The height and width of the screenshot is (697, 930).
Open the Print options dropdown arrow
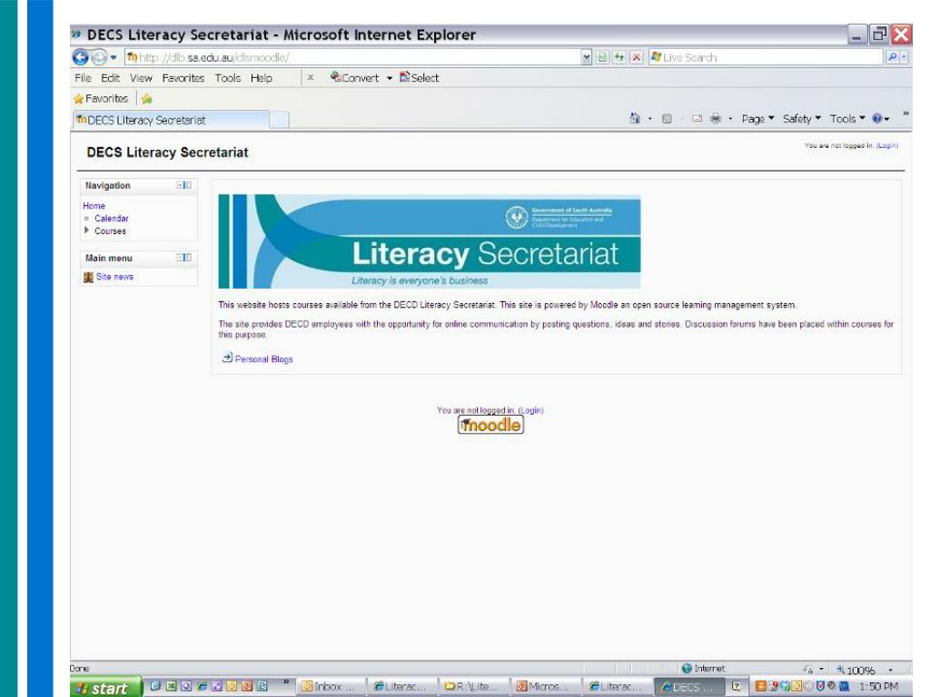tap(730, 119)
